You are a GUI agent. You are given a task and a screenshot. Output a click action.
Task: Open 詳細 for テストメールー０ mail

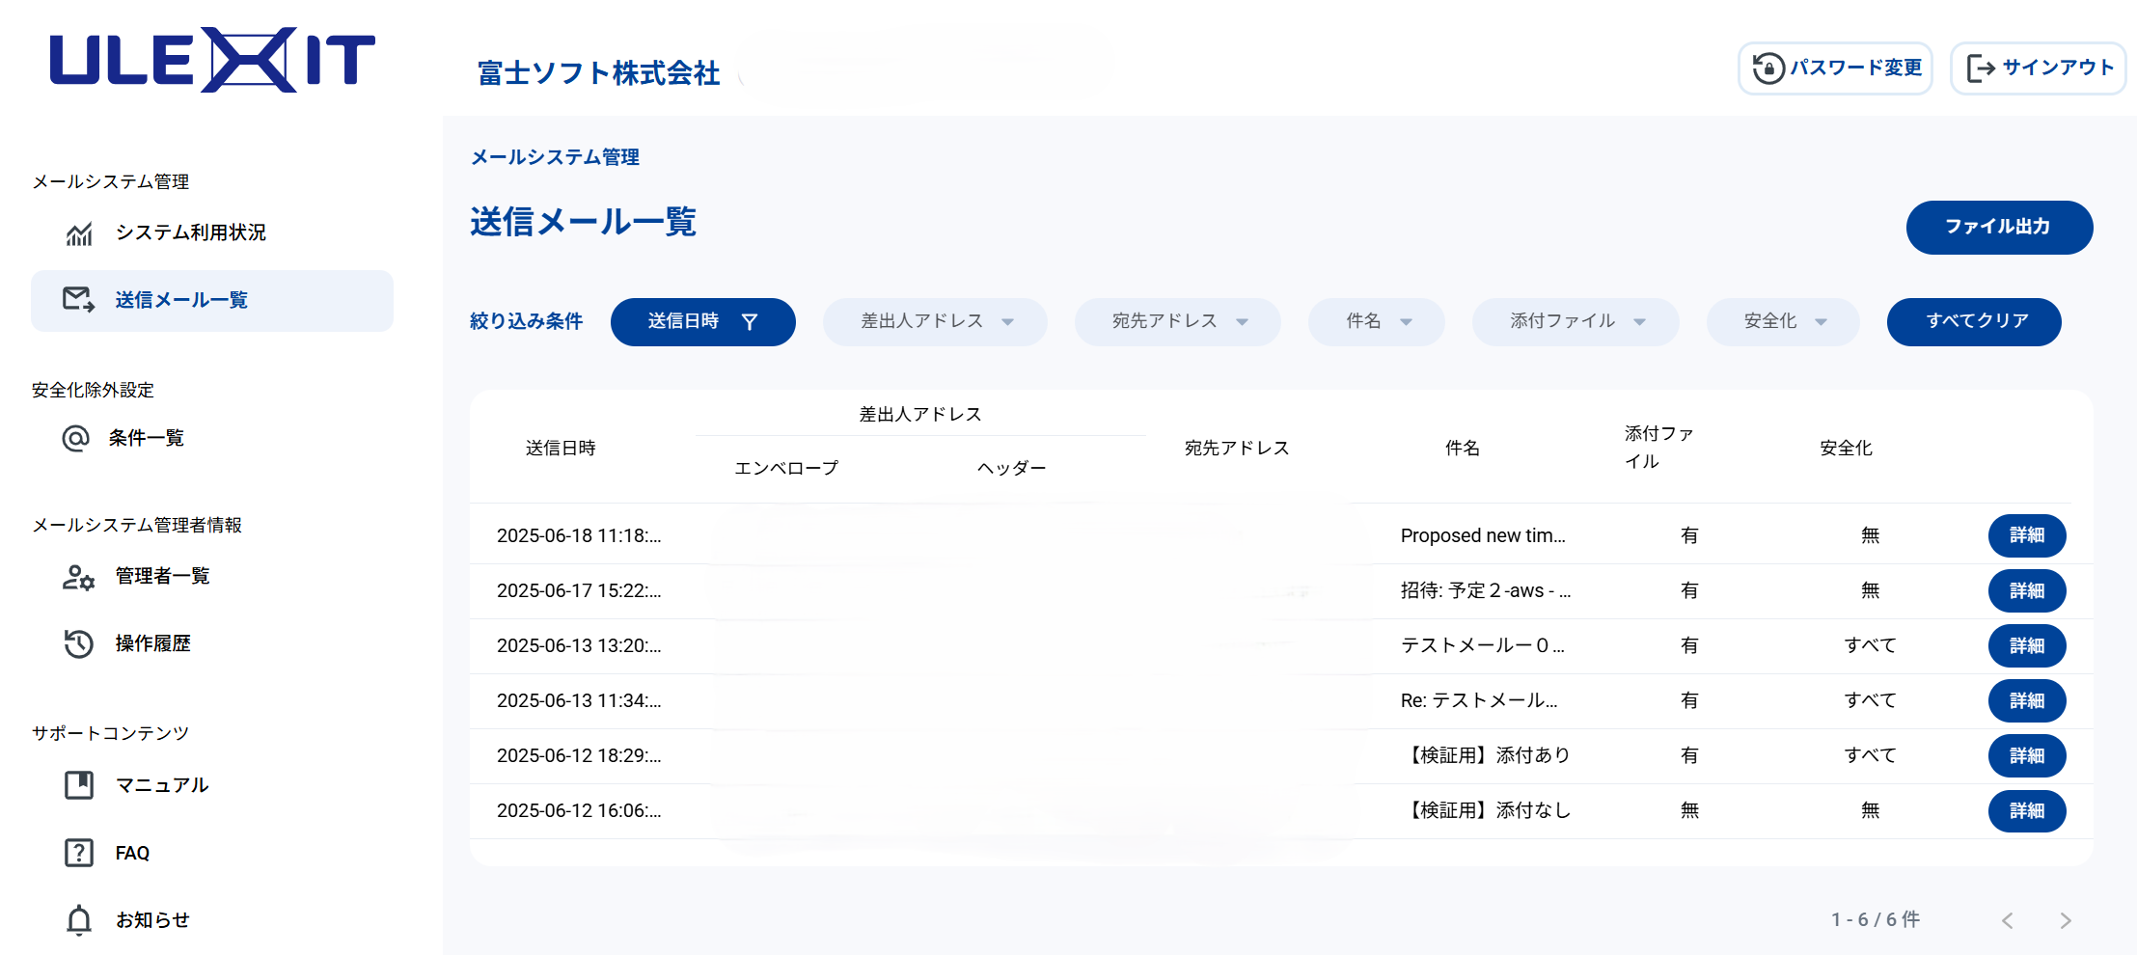tap(2027, 645)
